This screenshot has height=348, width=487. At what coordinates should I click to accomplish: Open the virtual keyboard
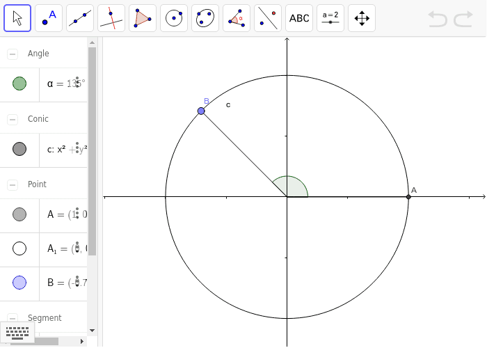coord(17,333)
